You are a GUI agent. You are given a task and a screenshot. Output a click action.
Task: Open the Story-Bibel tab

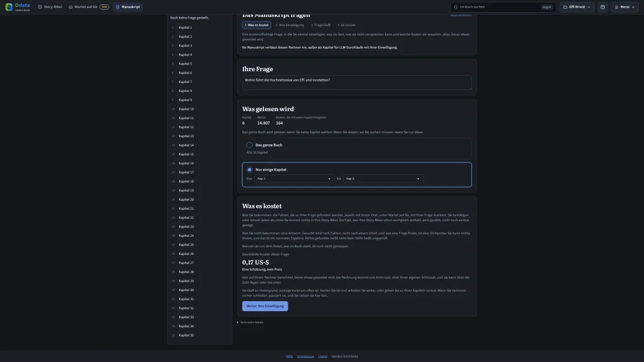pos(50,7)
